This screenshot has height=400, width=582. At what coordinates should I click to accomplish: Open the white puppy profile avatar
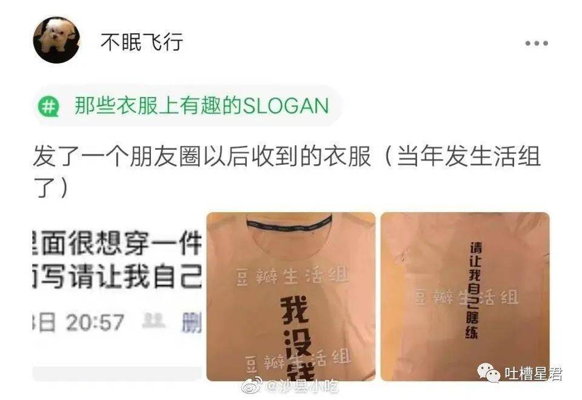click(57, 40)
